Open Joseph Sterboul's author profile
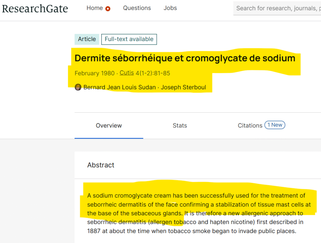 tap(183, 87)
